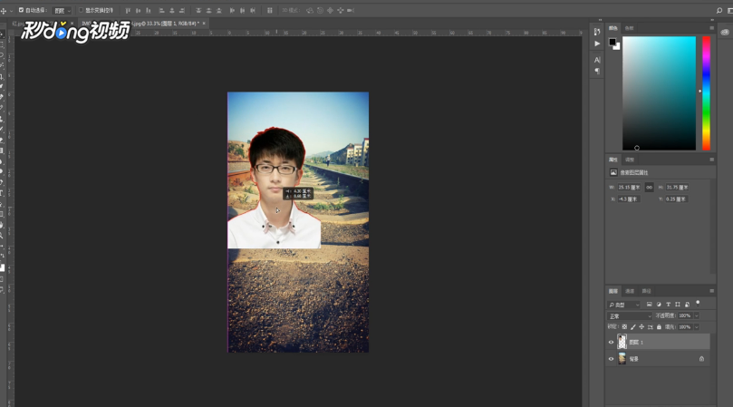
Task: Hide layer 图层 1 with eye icon
Action: tap(611, 342)
